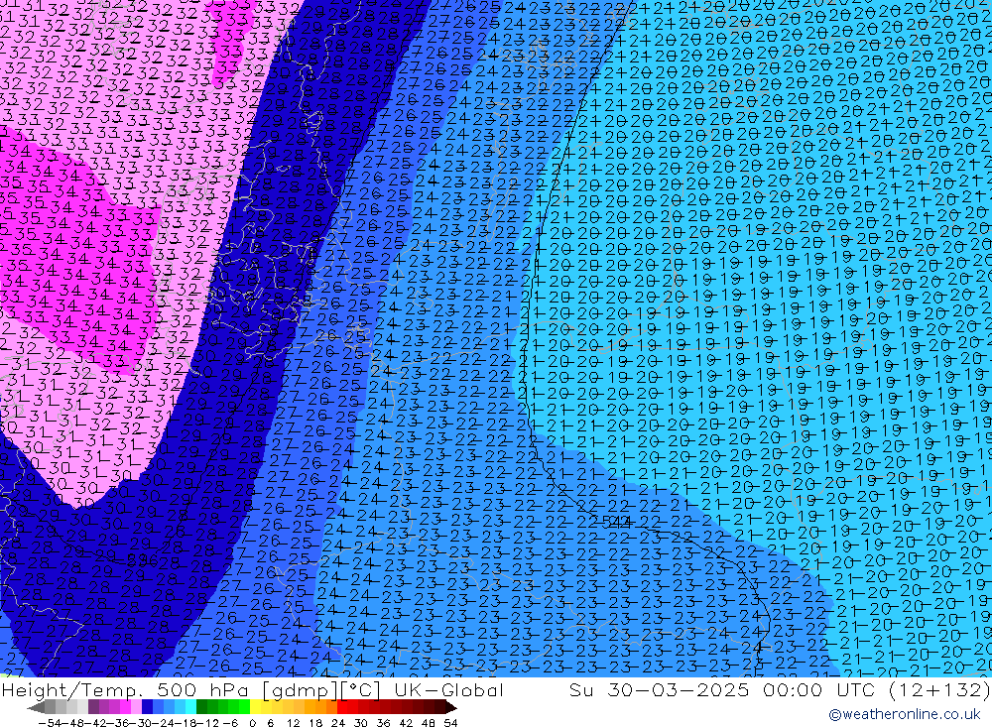
Task: Click the '-54' value on the legend scale
Action: (x=51, y=723)
